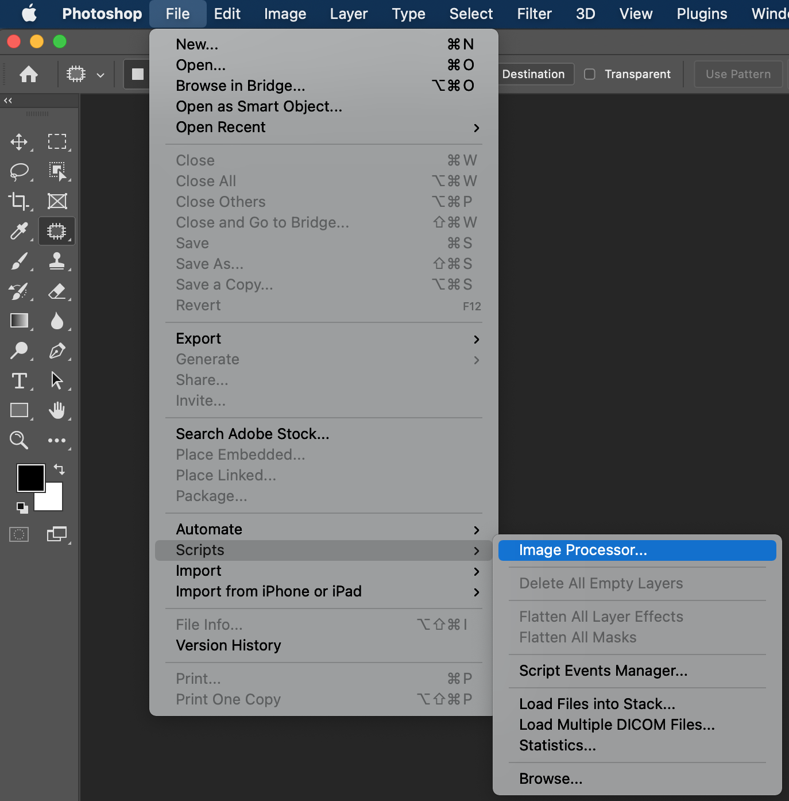This screenshot has width=789, height=801.
Task: Select the Brush tool
Action: pyautogui.click(x=19, y=261)
